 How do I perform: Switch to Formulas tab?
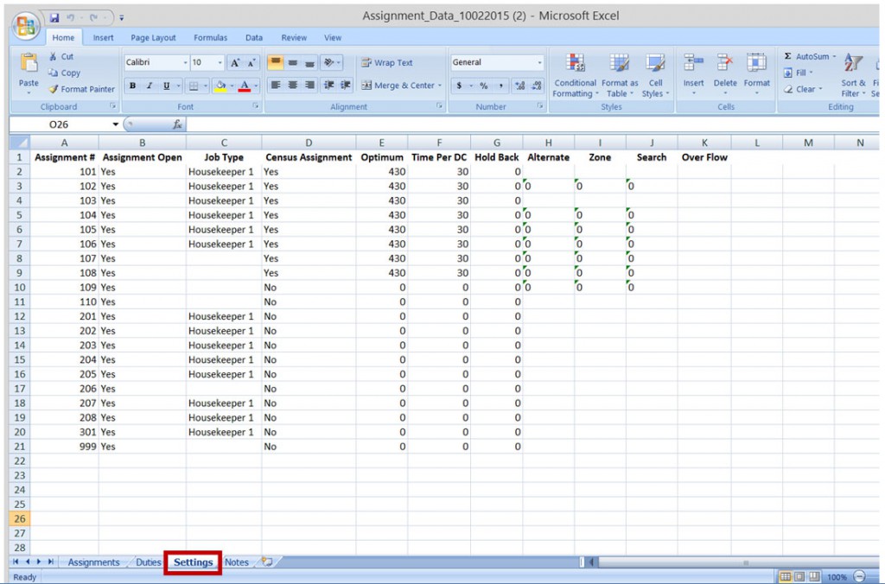click(210, 38)
